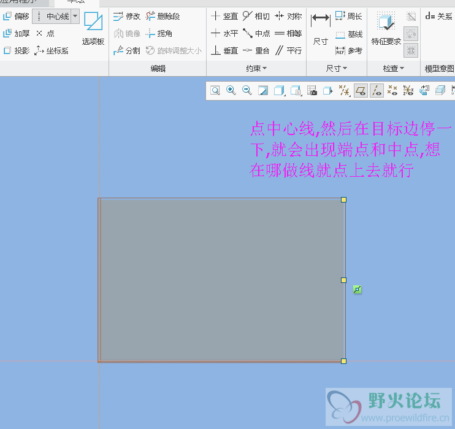Toggle datum point display in view toolbar
455x429 pixels.
point(392,91)
